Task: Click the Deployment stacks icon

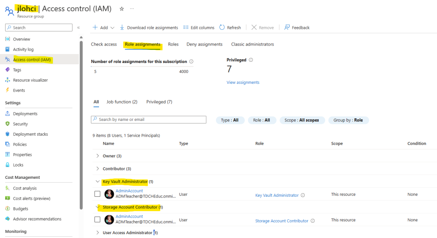Action: coord(8,134)
